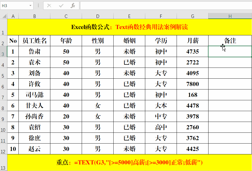Select salary cell '4735'

tap(192, 51)
